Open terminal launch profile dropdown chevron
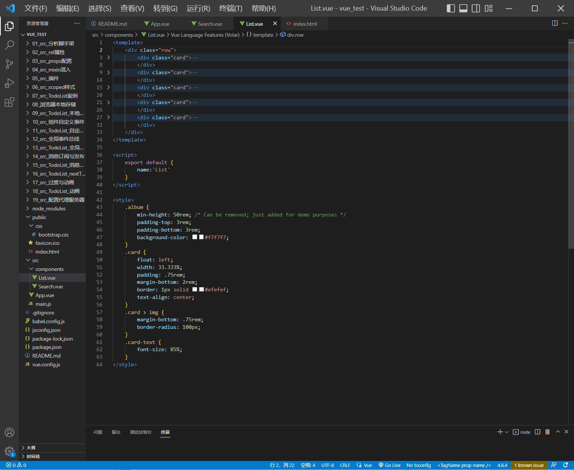Screen dimensions: 574x470 [x=507, y=432]
